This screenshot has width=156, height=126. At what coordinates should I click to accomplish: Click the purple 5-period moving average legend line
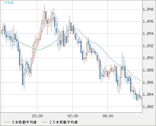click(7, 122)
